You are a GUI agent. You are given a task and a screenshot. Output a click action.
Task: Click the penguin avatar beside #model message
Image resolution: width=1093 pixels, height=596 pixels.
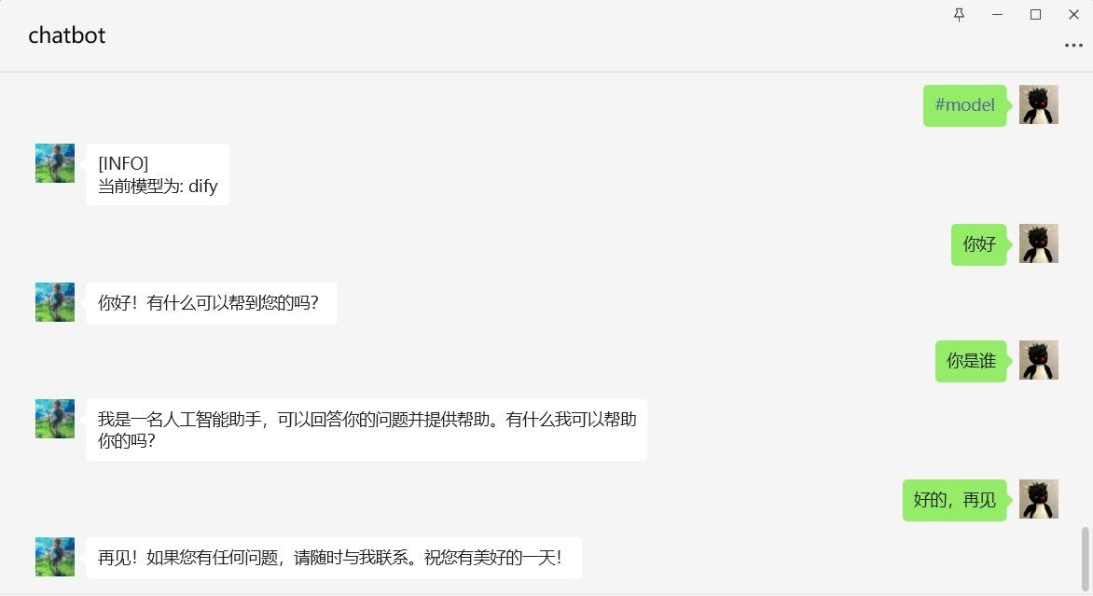click(1039, 104)
